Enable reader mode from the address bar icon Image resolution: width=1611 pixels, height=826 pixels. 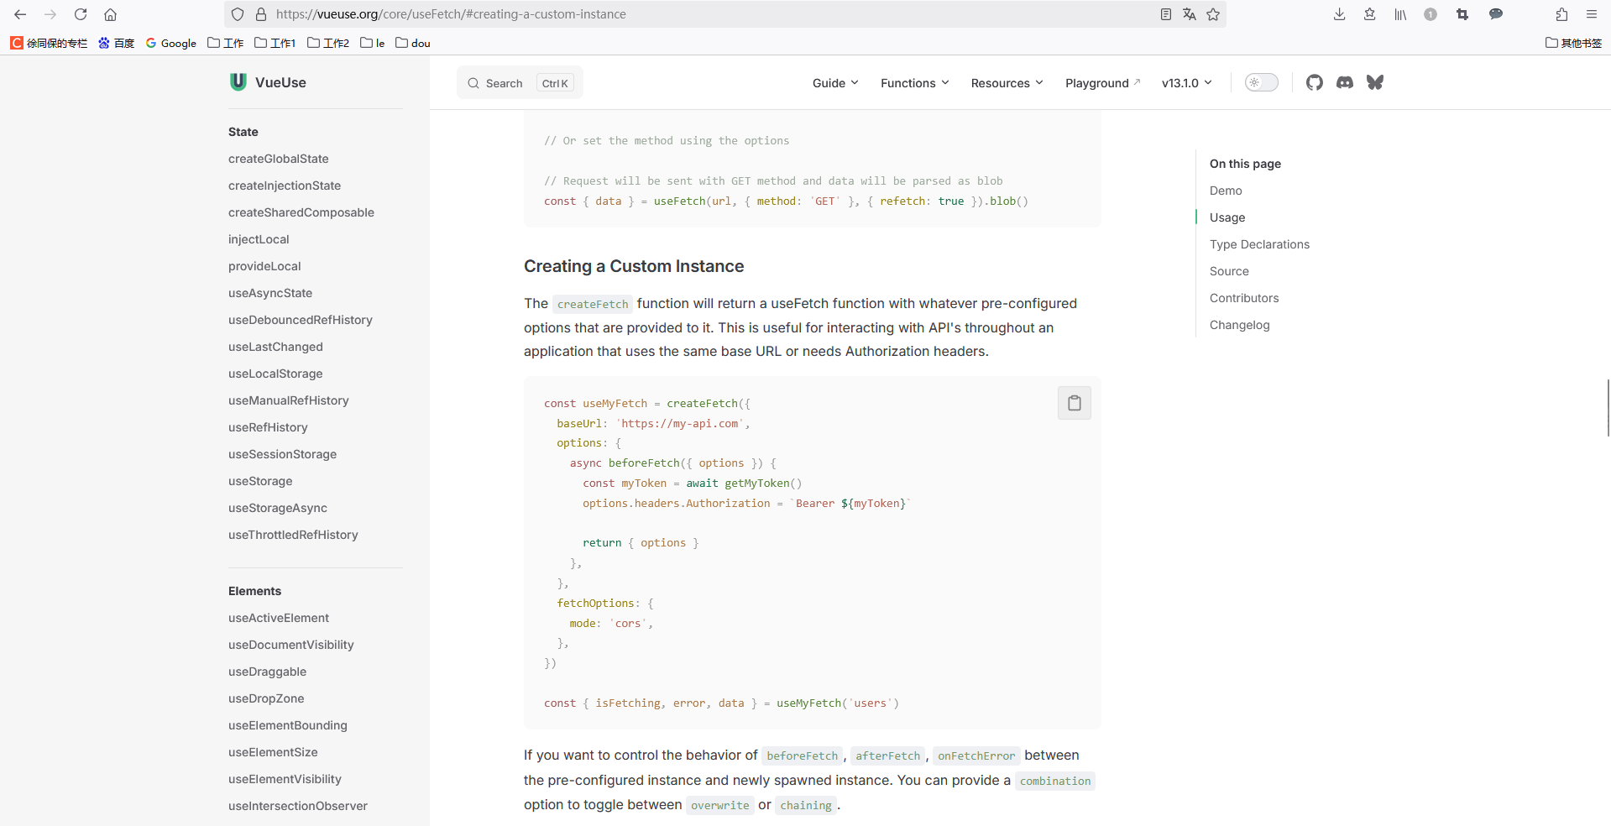1165,14
